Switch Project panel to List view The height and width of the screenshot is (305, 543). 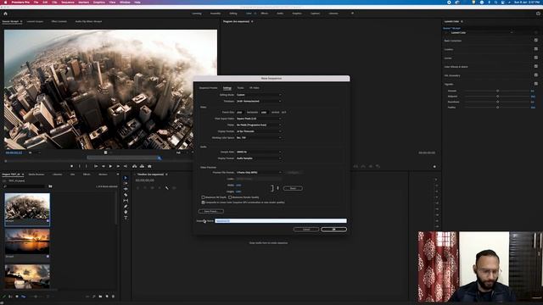tap(10, 297)
